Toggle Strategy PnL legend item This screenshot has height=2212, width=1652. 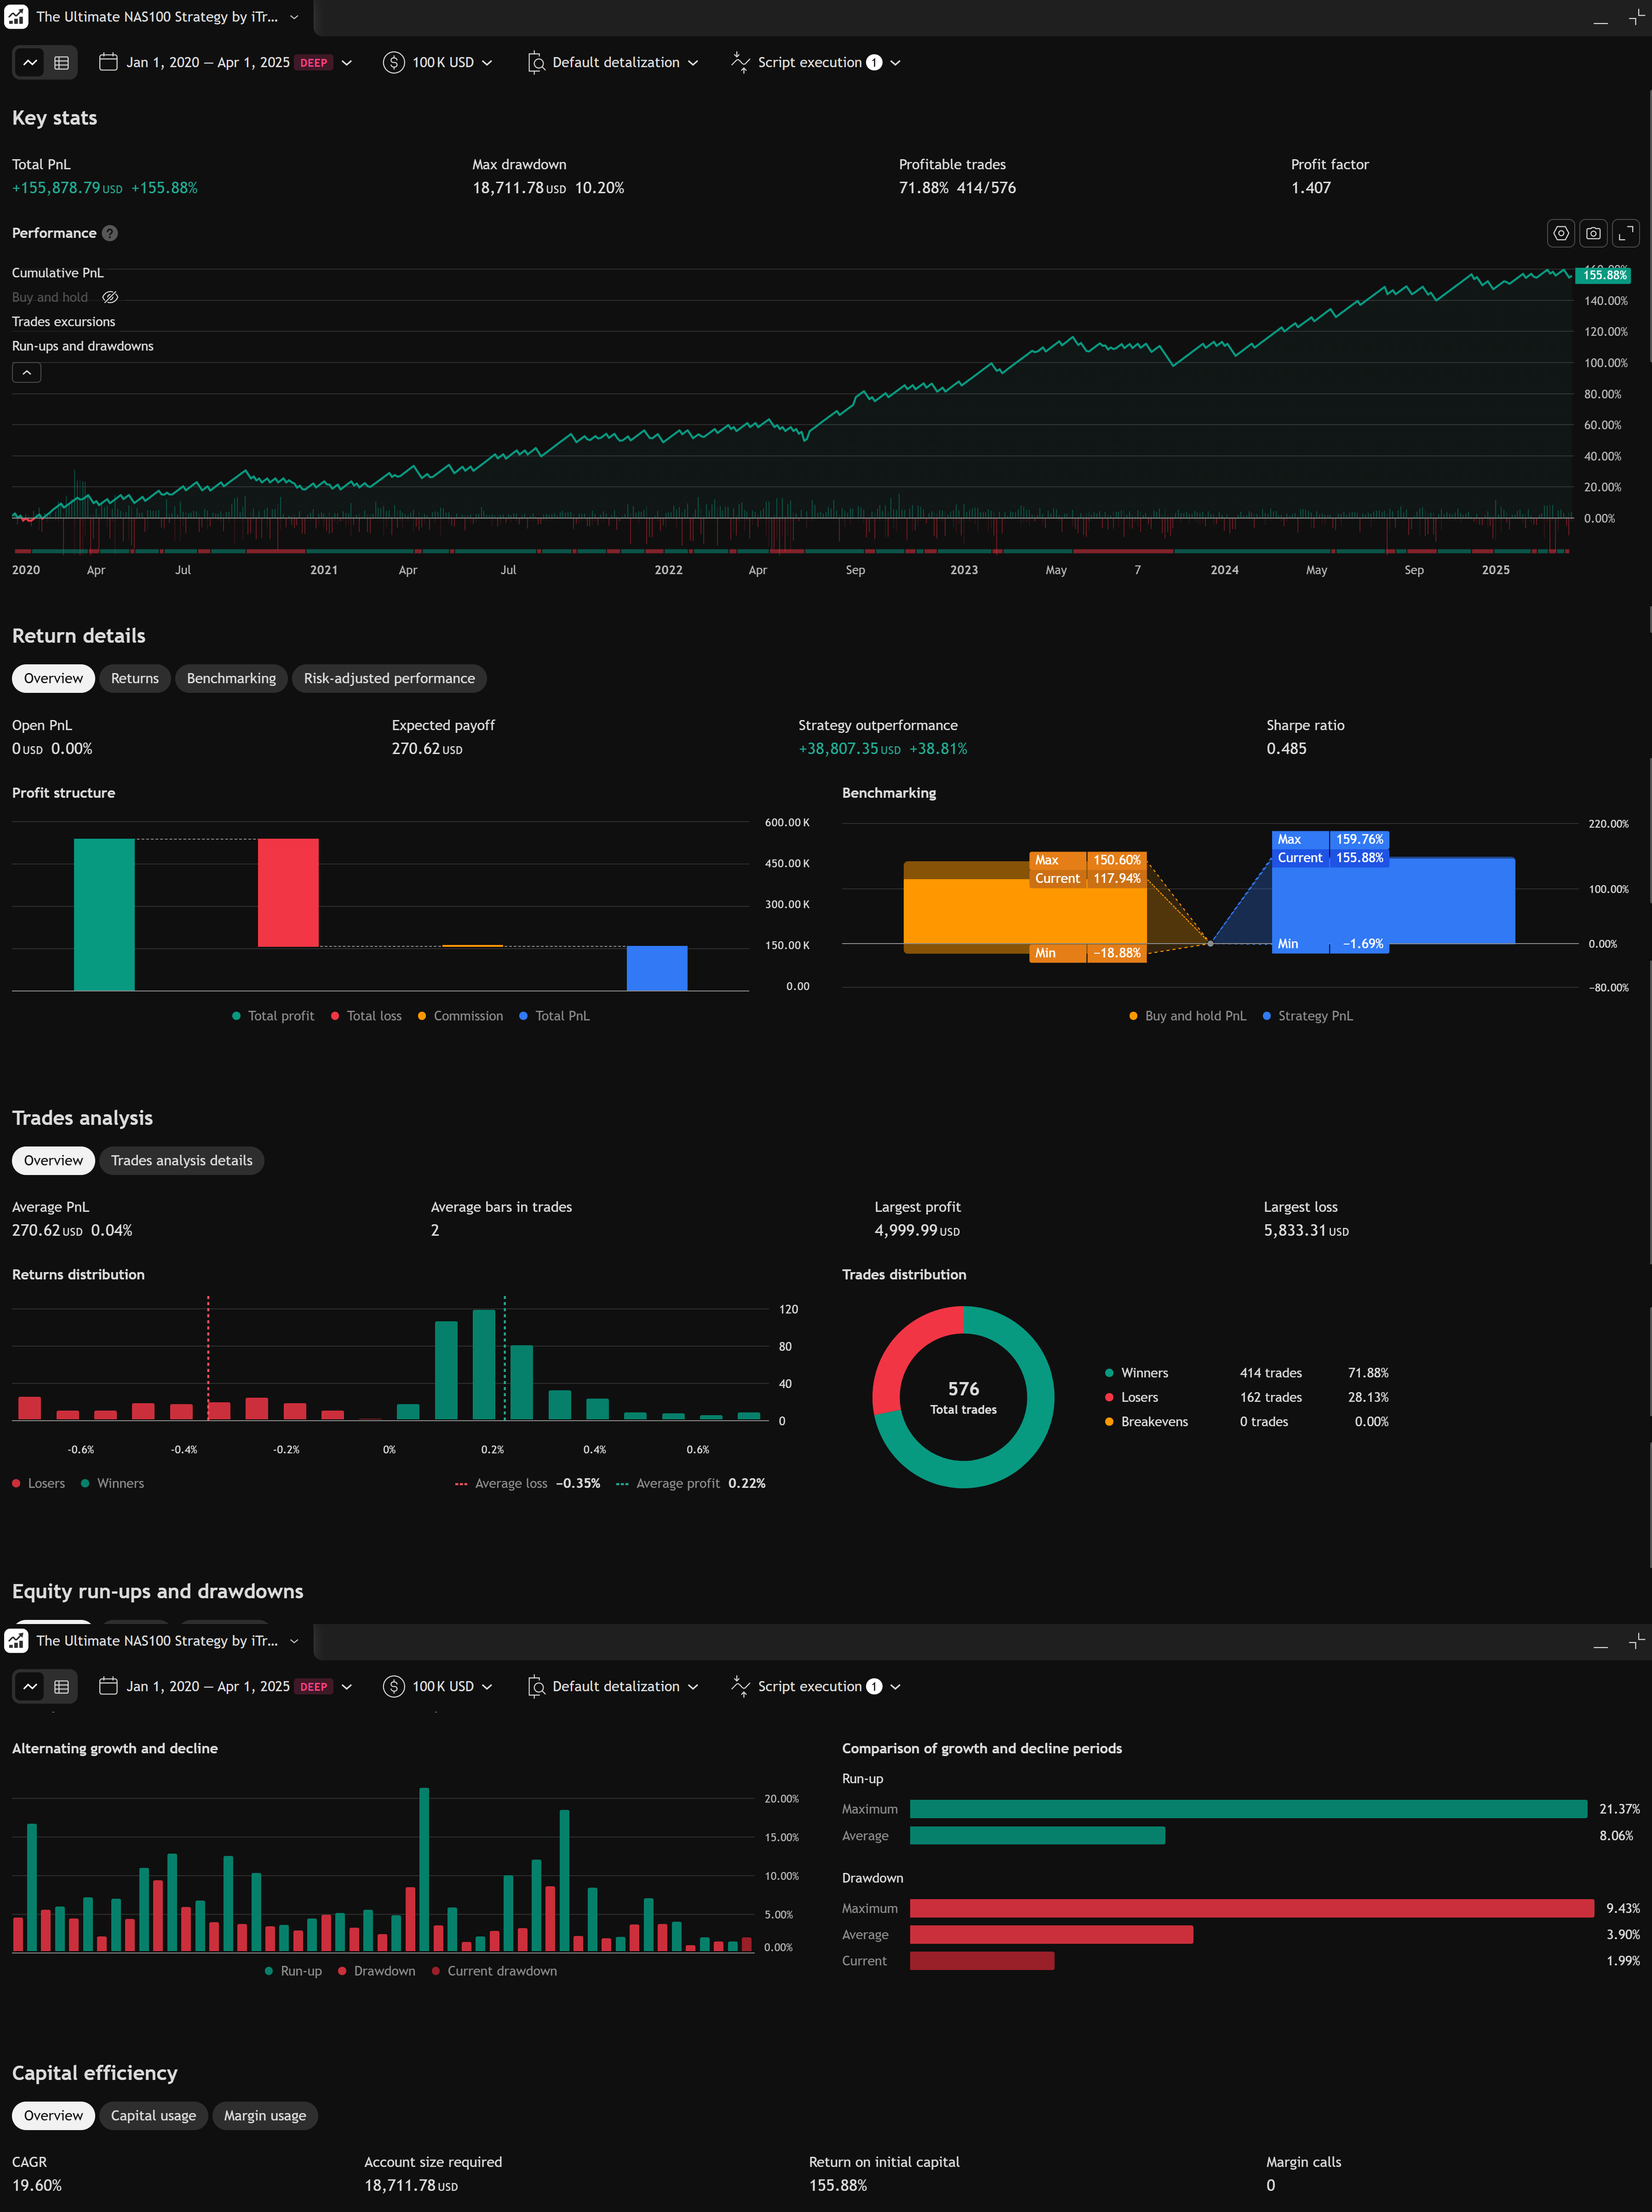click(1307, 1015)
